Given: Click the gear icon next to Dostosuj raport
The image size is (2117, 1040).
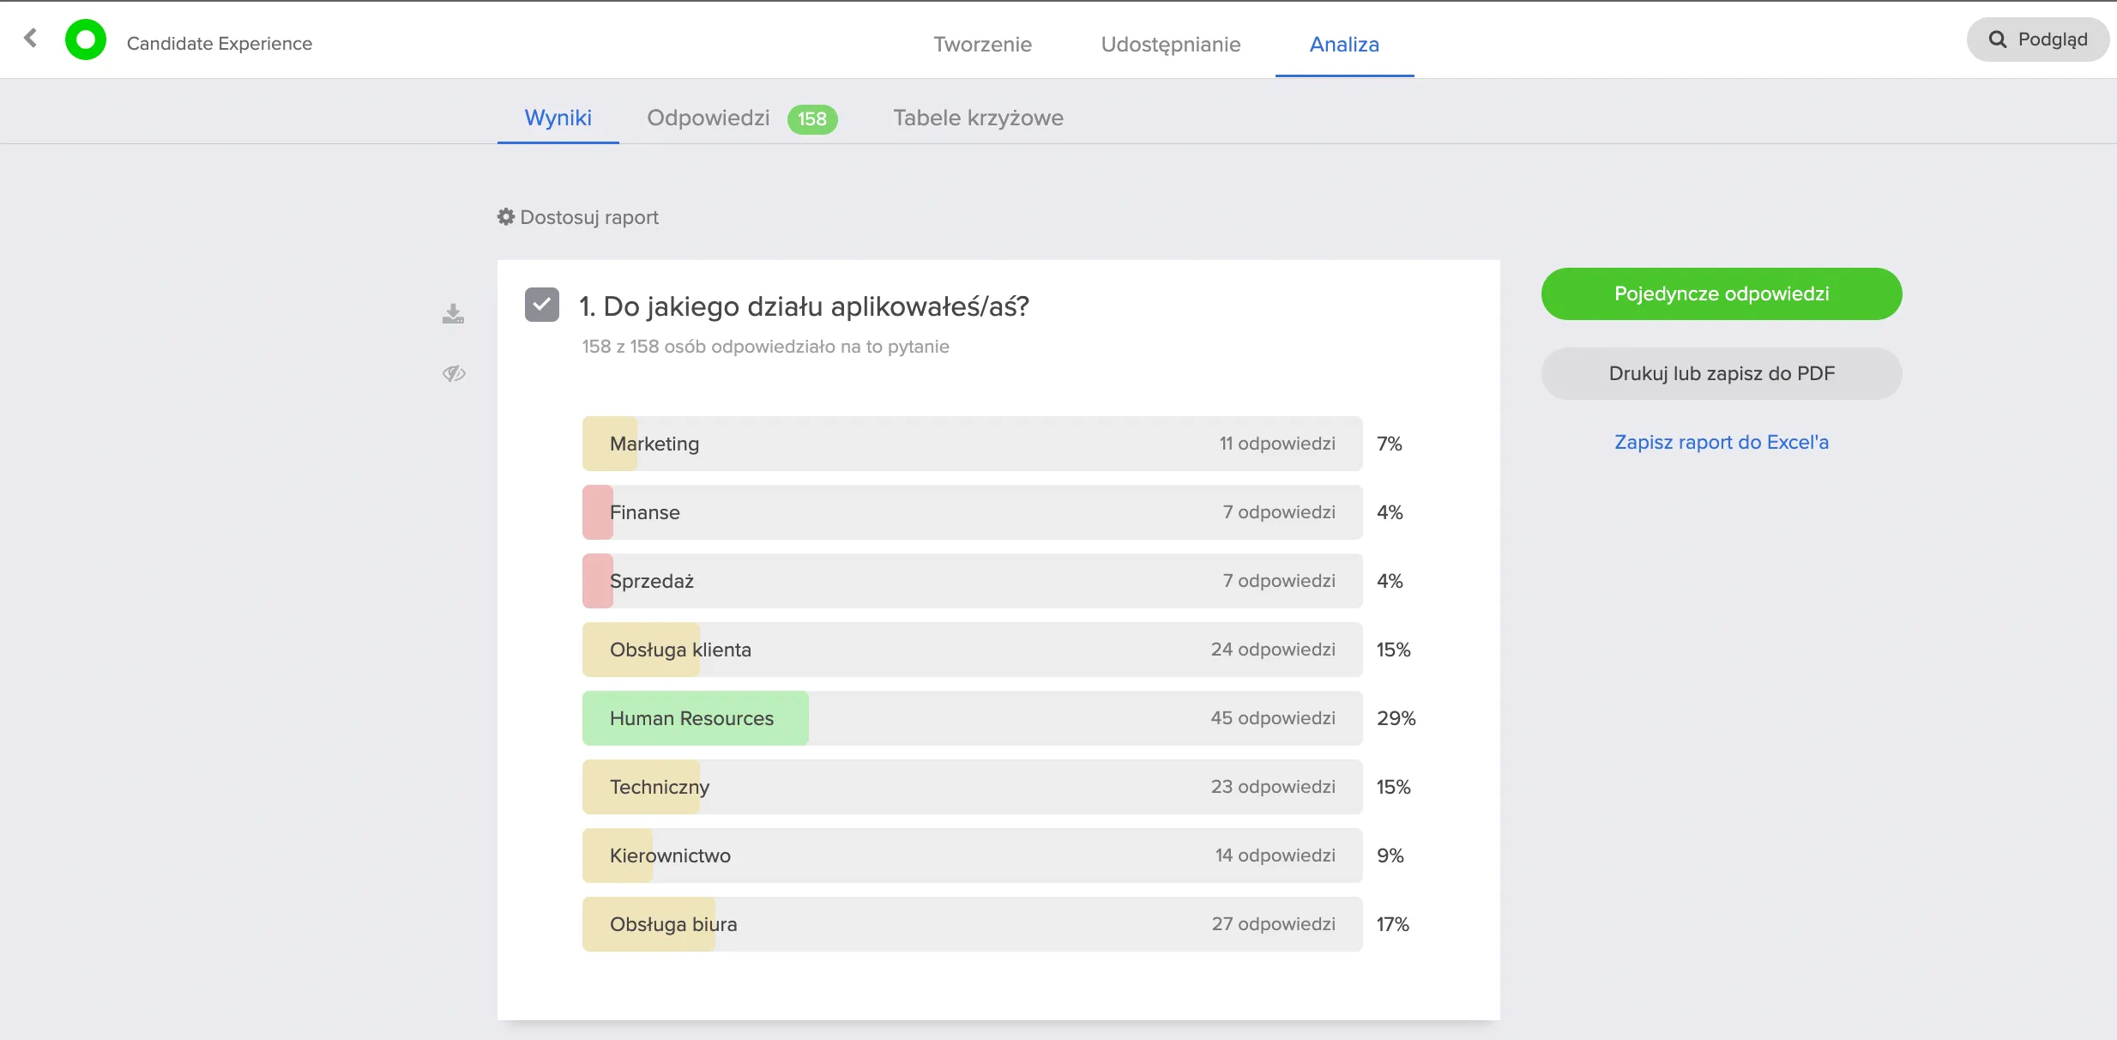Looking at the screenshot, I should coord(506,216).
